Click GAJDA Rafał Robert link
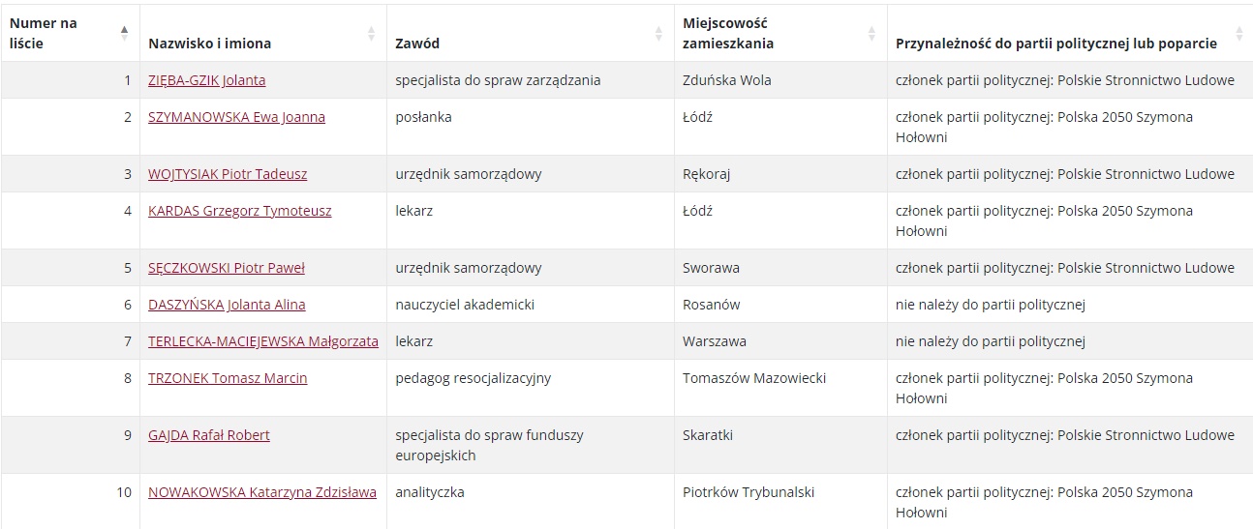 pos(209,435)
